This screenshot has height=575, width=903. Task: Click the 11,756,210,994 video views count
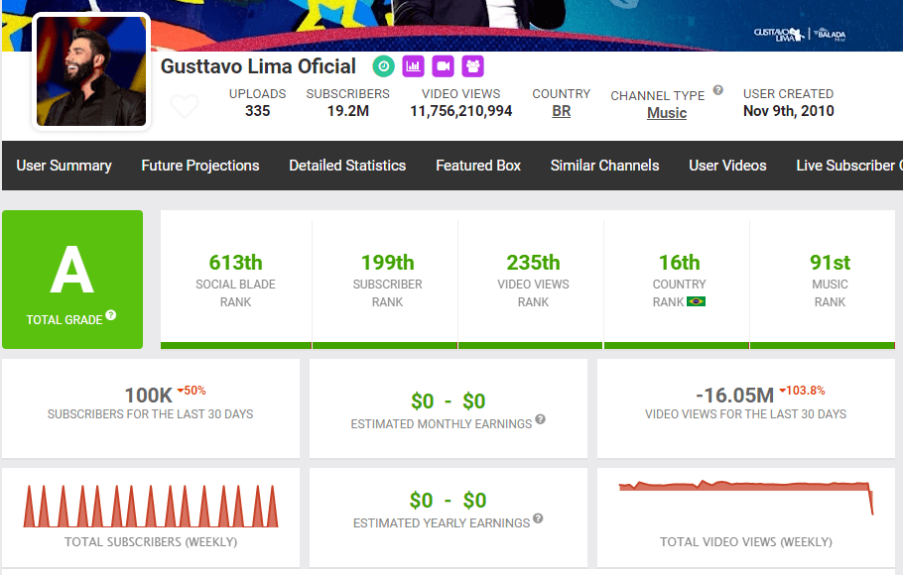pyautogui.click(x=460, y=111)
